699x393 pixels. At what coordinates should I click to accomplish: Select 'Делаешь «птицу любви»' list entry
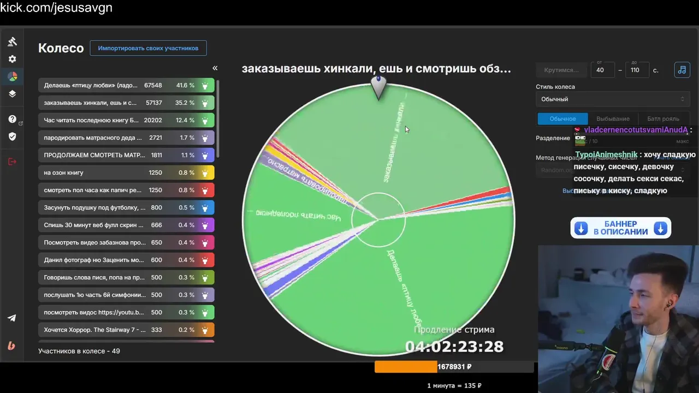coord(126,86)
